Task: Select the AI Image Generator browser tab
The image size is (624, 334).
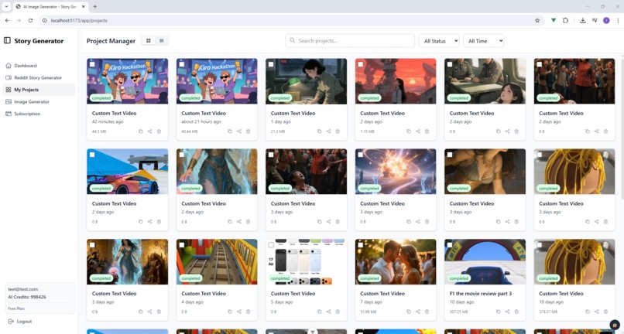Action: [50, 6]
